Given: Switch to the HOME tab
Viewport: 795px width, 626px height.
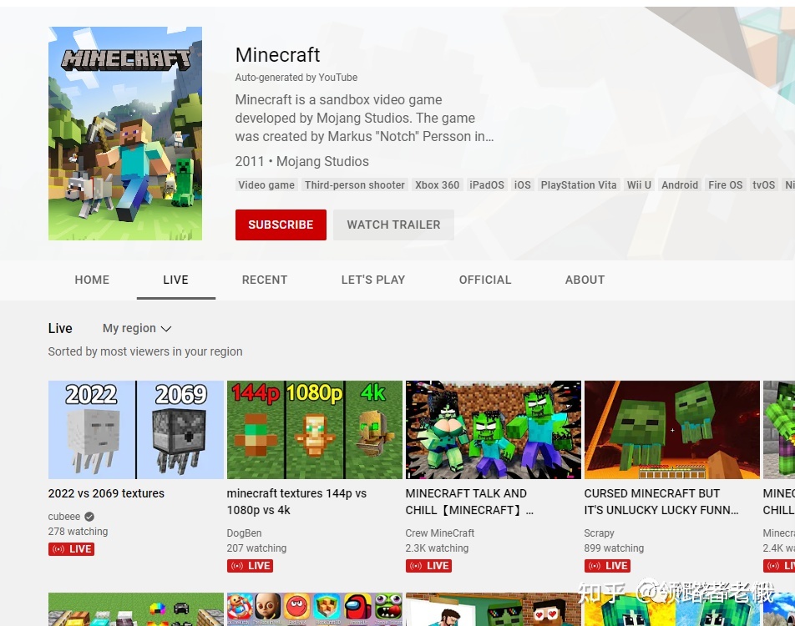Looking at the screenshot, I should [x=92, y=280].
